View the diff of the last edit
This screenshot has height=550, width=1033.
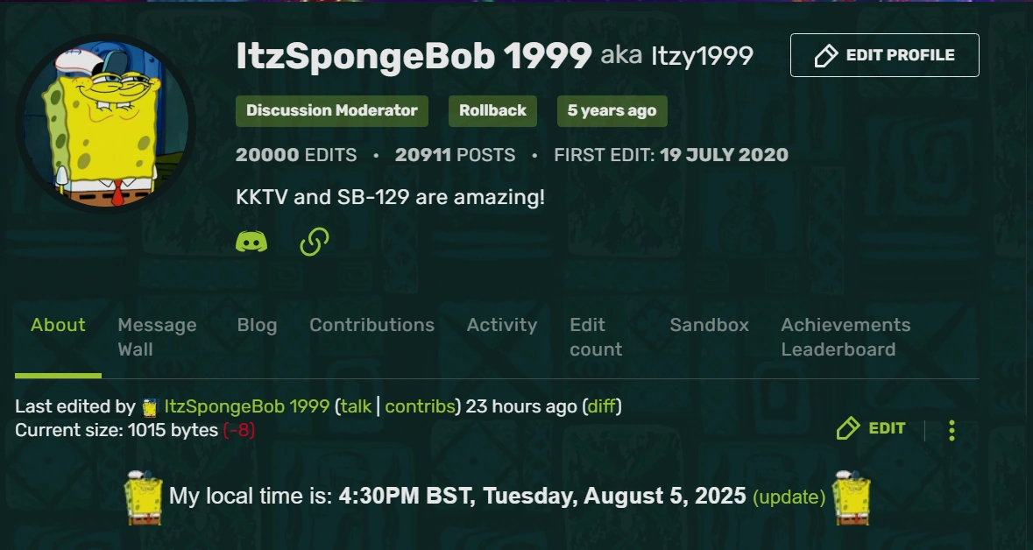point(605,405)
